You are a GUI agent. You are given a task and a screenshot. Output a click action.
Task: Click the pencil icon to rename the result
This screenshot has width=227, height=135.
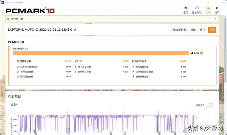75,30
